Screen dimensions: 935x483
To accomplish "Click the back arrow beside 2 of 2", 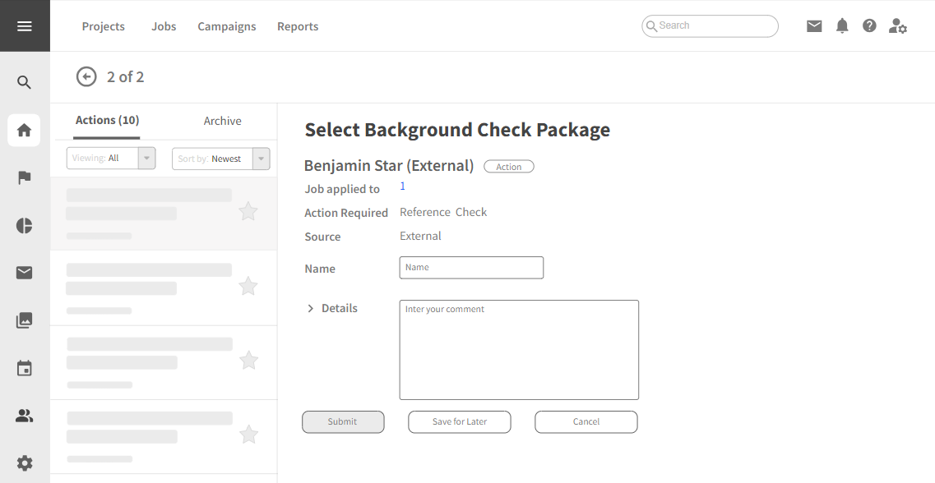I will click(86, 76).
